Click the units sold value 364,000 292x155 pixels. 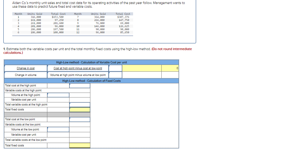(x=99, y=17)
